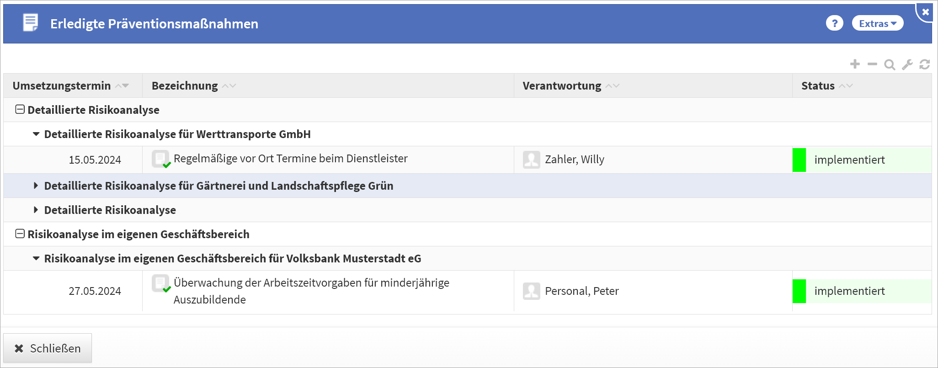Viewport: 938px width, 368px height.
Task: Open table settings wrench icon
Action: click(907, 64)
